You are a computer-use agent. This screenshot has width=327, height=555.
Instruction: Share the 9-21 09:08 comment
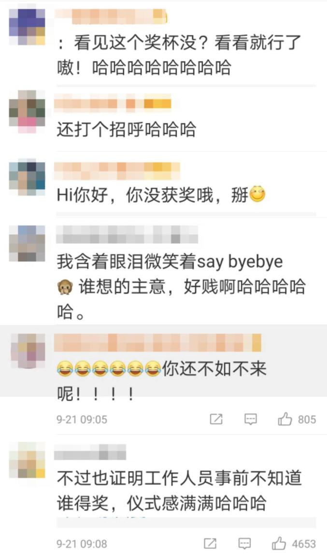[x=210, y=543]
